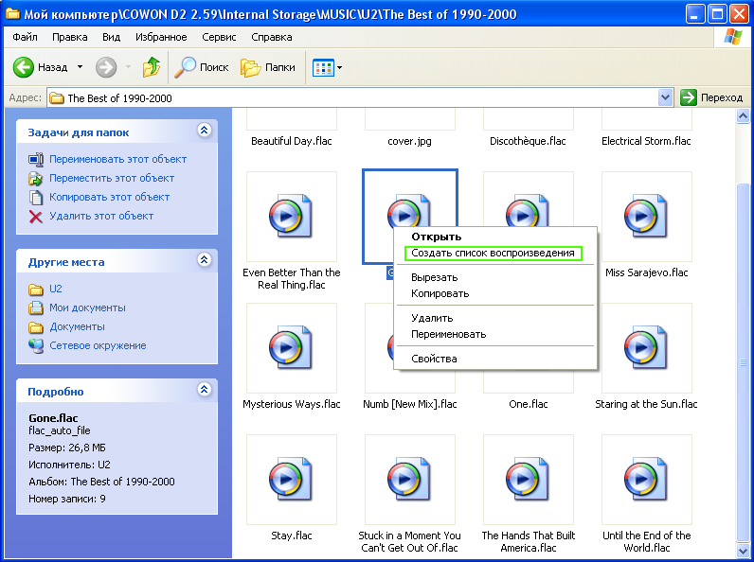
Task: Click the vertical scrollbar down arrow
Action: point(743,550)
